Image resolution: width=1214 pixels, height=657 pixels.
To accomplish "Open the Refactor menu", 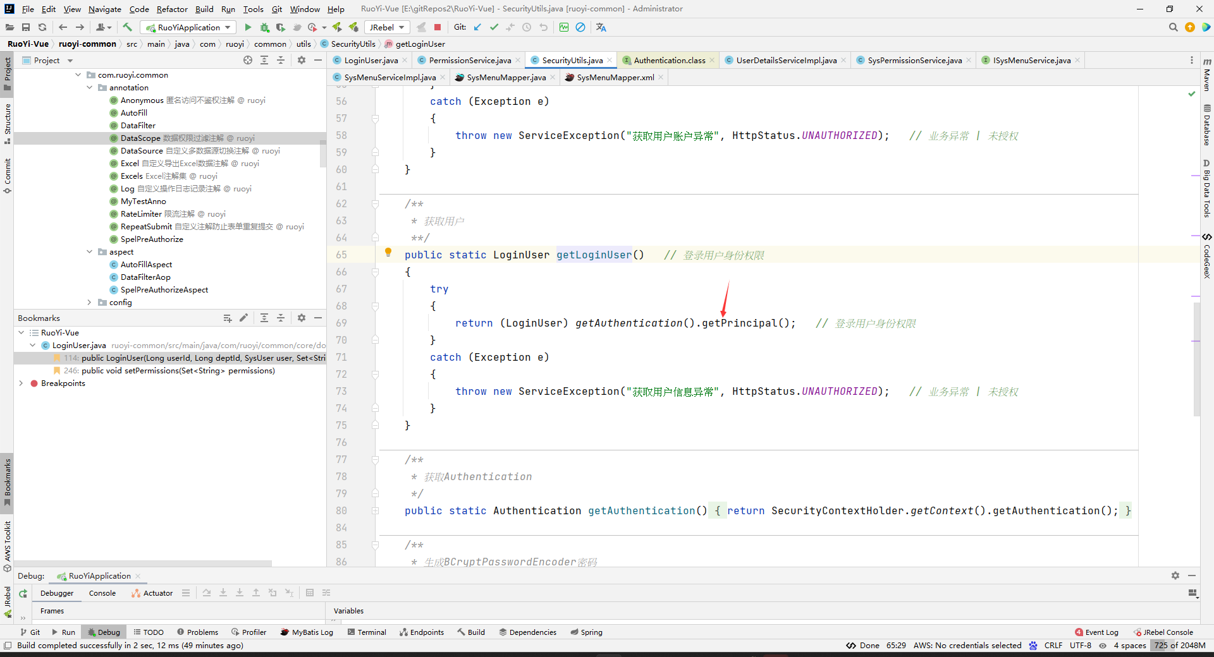I will (x=172, y=9).
